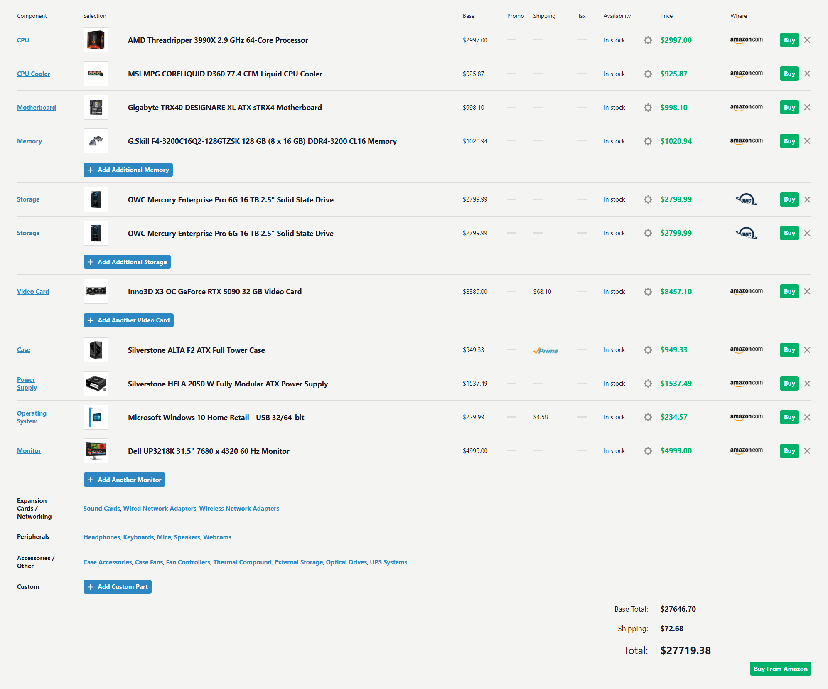The height and width of the screenshot is (689, 828).
Task: Browse the Thermal Compound category
Action: pyautogui.click(x=242, y=562)
